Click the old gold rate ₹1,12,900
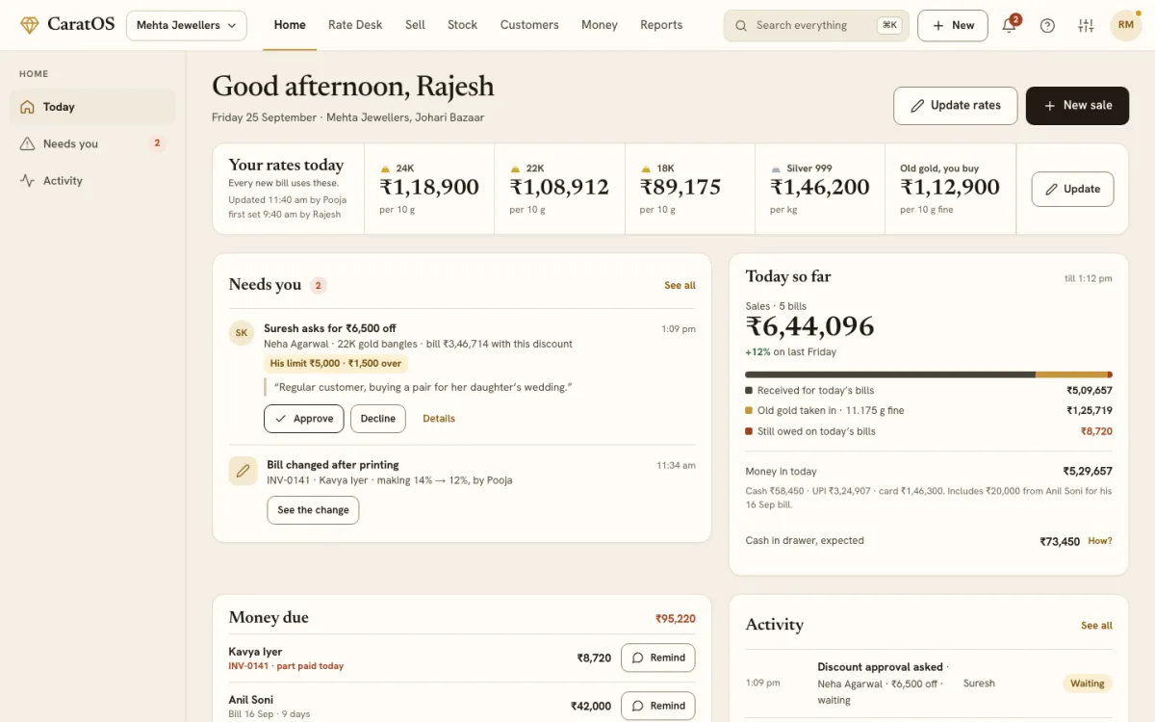 [x=950, y=187]
